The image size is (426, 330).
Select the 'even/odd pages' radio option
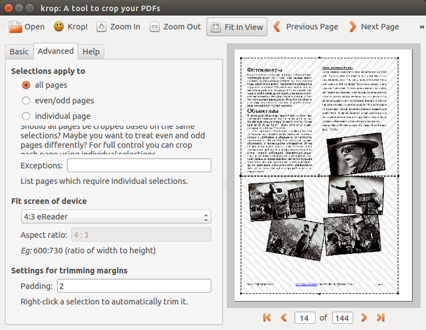(x=26, y=100)
